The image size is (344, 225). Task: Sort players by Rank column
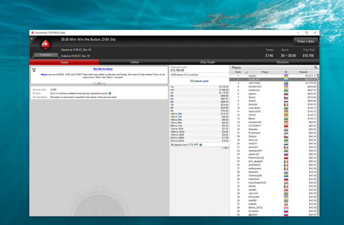[x=238, y=72]
